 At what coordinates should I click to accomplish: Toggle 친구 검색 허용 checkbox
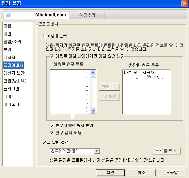click(52, 133)
